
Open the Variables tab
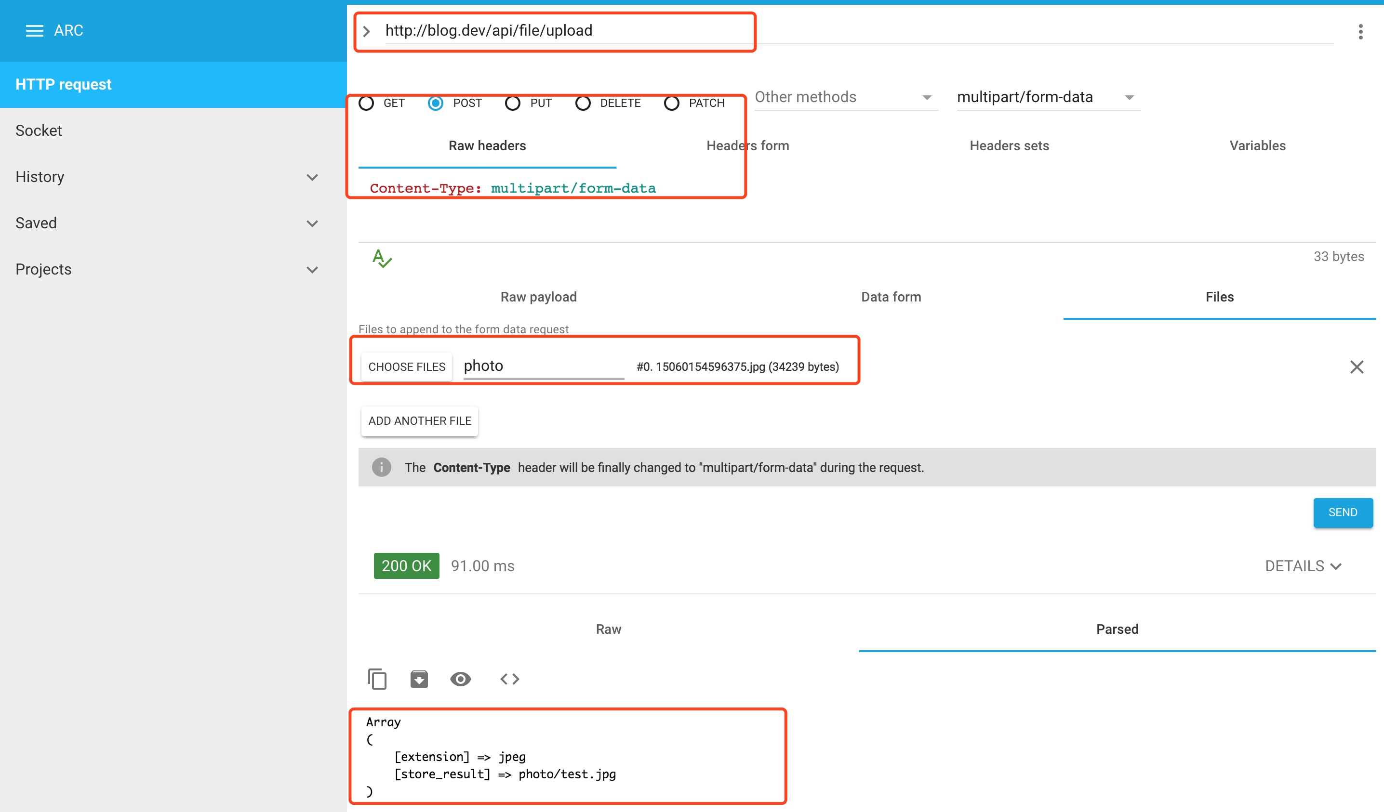click(x=1257, y=145)
